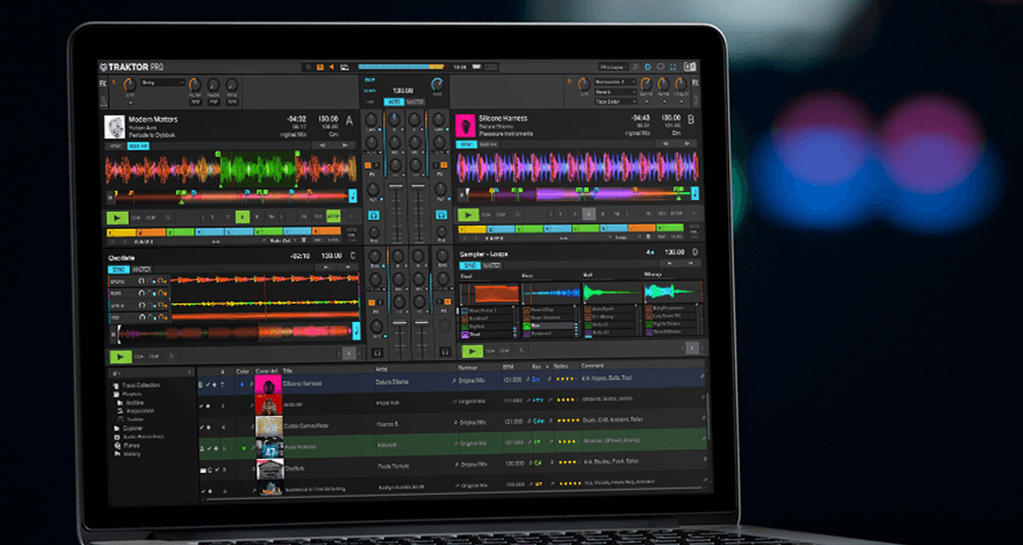Click the Native Instruments logo at top right
The height and width of the screenshot is (545, 1023).
coord(690,66)
